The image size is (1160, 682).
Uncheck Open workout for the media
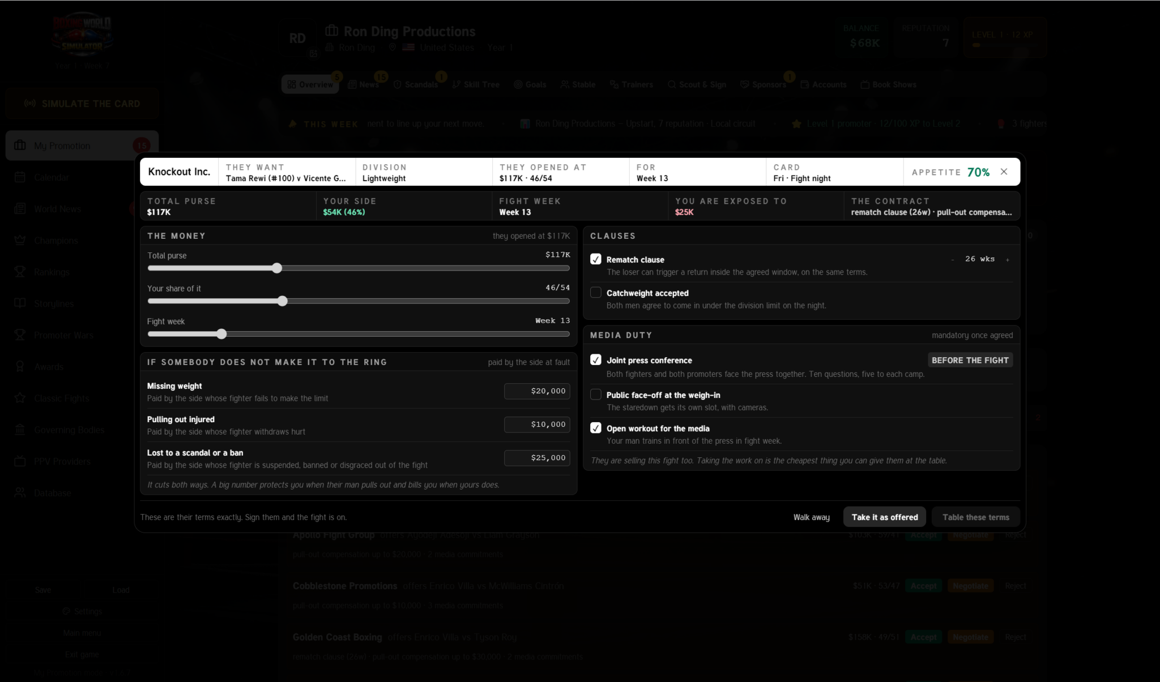pyautogui.click(x=595, y=428)
